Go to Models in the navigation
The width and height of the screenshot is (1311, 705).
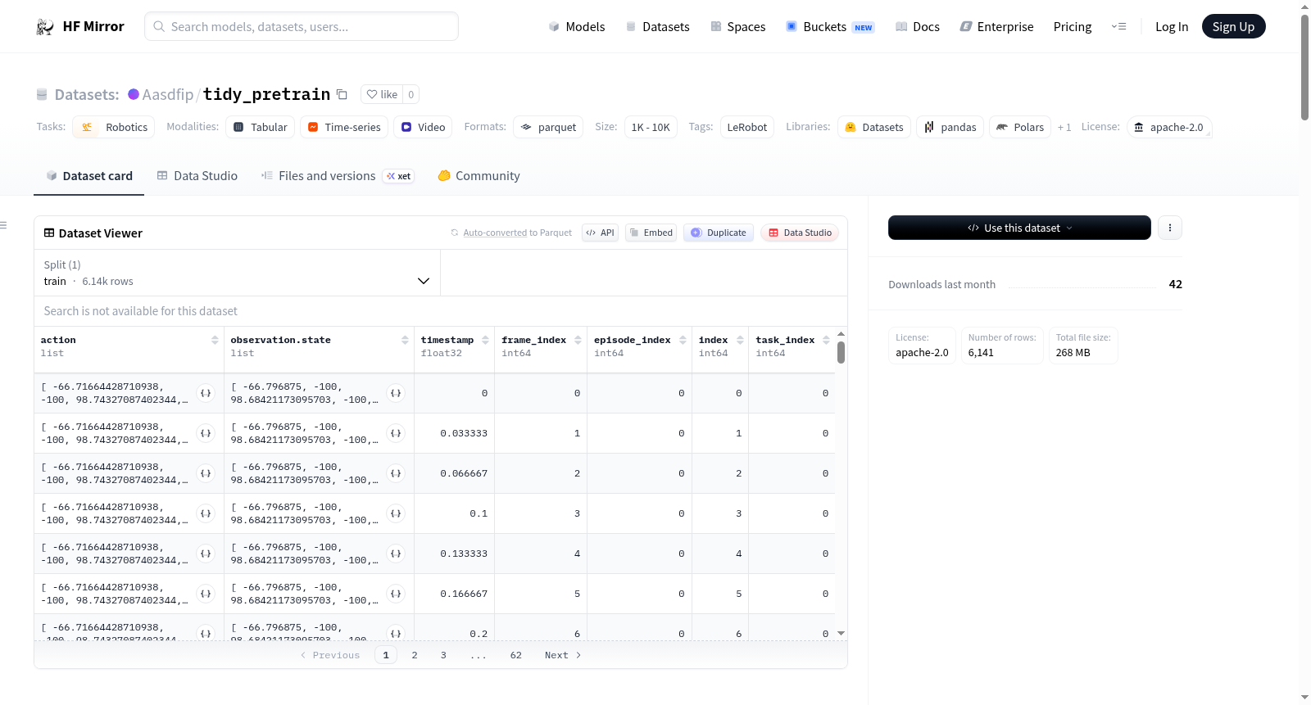tap(577, 26)
